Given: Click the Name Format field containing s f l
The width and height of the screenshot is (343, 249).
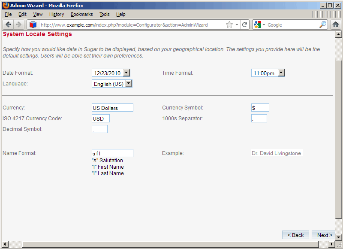Looking at the screenshot, I should point(112,153).
